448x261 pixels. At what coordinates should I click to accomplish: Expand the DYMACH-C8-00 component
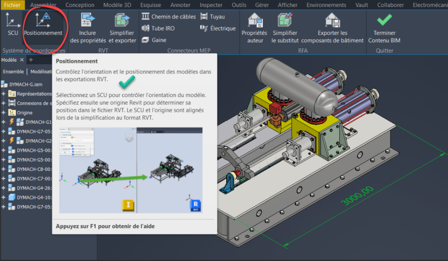point(3,169)
